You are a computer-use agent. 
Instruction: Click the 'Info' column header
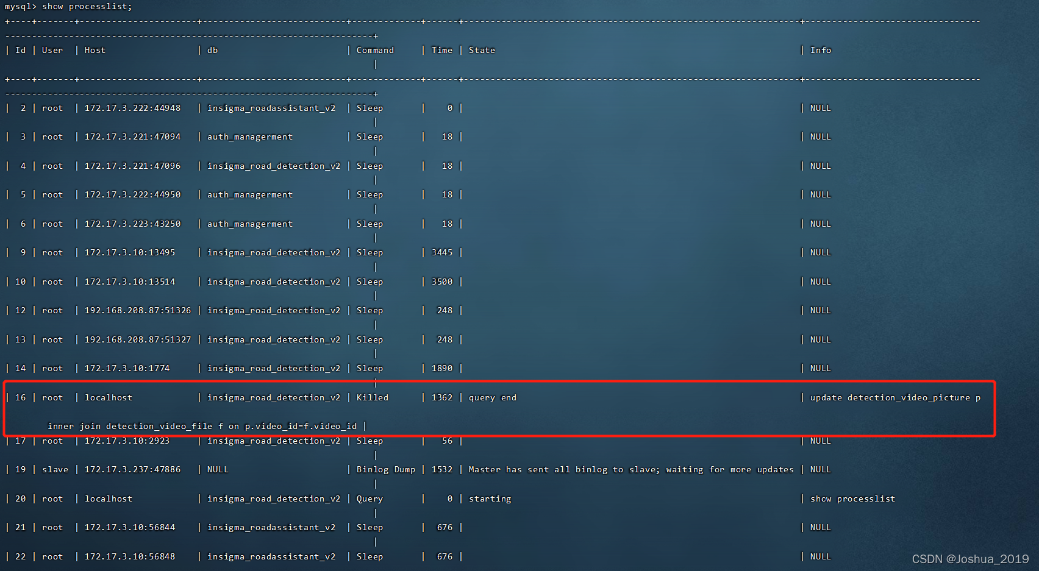820,51
